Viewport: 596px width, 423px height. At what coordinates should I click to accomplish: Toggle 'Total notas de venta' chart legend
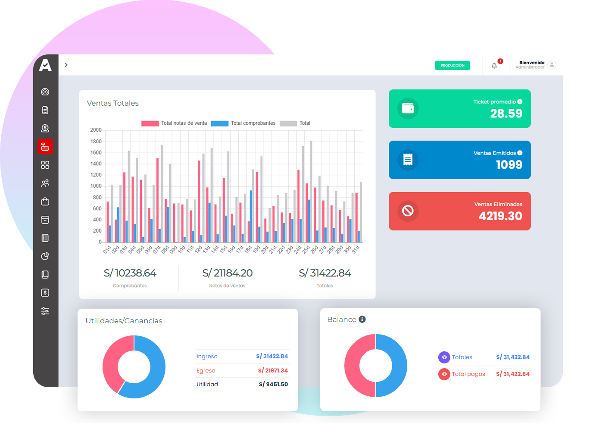click(x=174, y=123)
